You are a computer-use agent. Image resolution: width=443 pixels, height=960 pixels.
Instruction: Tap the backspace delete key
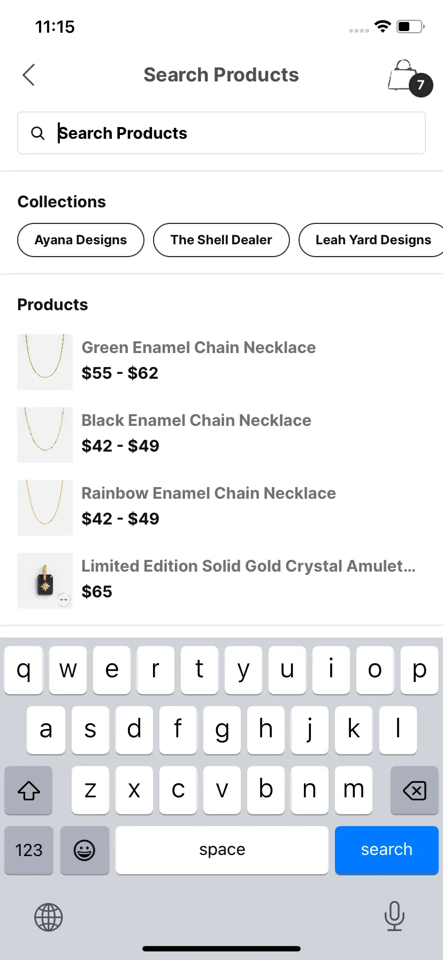[x=414, y=790]
